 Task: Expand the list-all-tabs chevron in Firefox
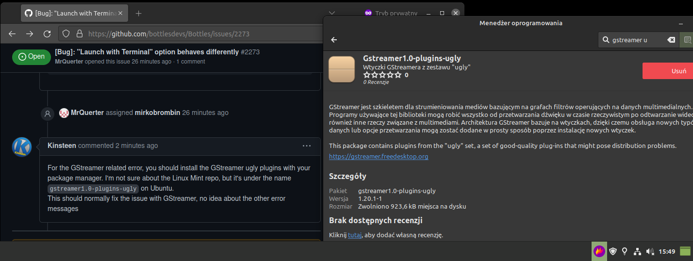pos(332,13)
